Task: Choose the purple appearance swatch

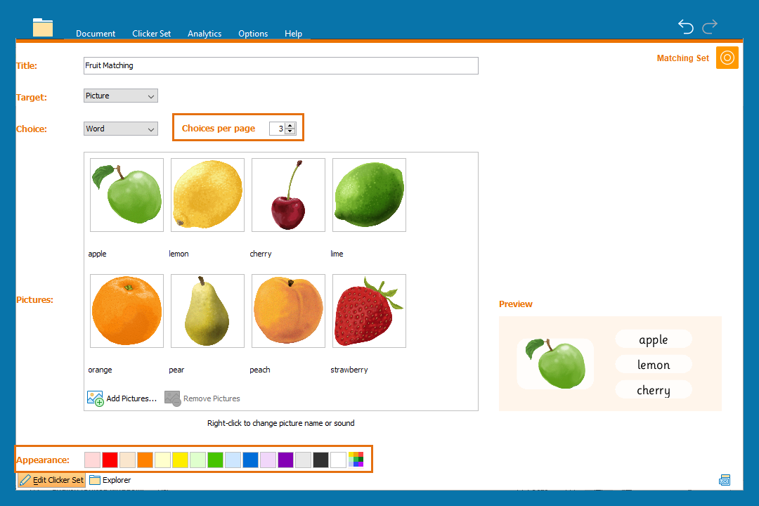Action: point(285,460)
